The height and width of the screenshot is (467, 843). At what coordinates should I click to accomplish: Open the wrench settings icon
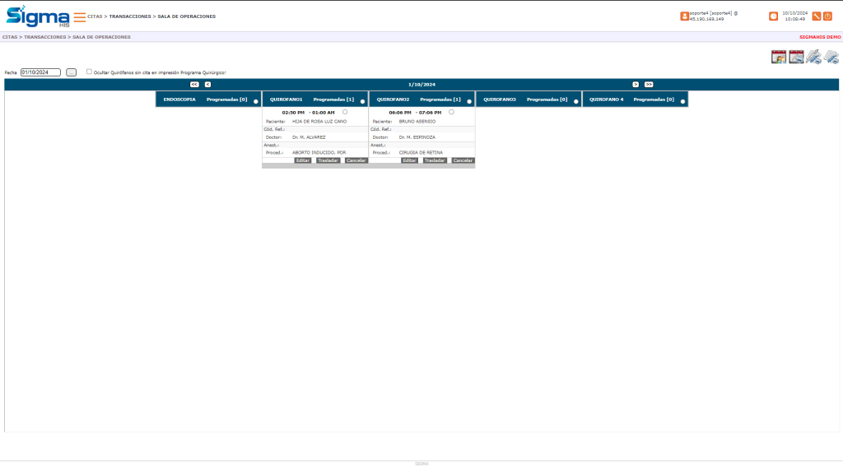(817, 16)
